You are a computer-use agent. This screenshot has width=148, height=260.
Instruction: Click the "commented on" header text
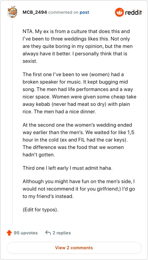pos(63,12)
